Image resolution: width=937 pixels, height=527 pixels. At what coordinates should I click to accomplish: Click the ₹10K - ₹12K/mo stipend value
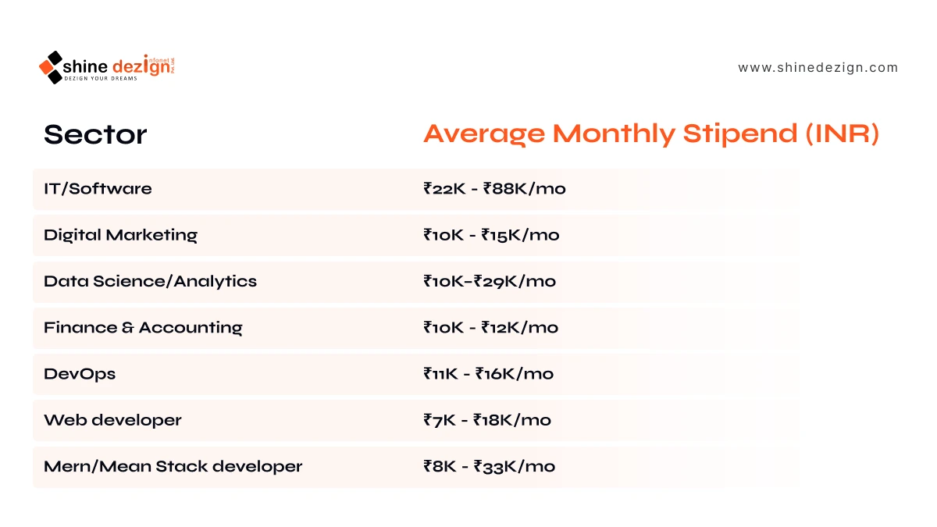tap(490, 327)
